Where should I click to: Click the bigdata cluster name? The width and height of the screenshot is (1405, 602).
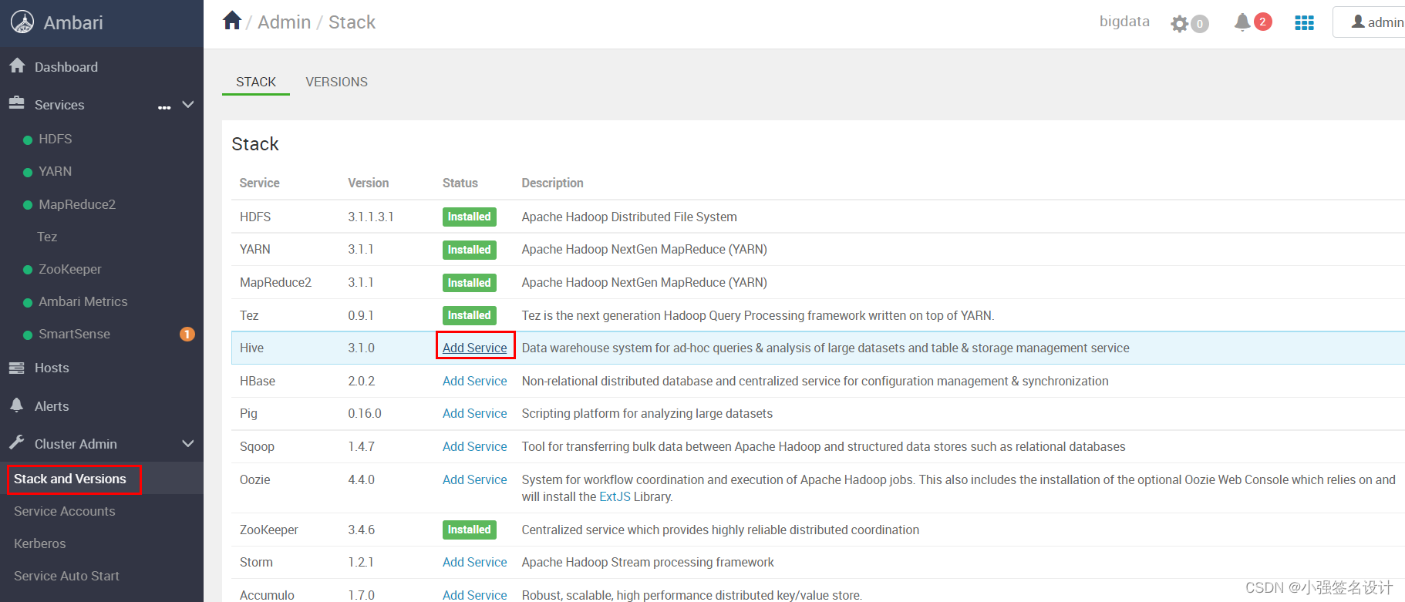1124,22
